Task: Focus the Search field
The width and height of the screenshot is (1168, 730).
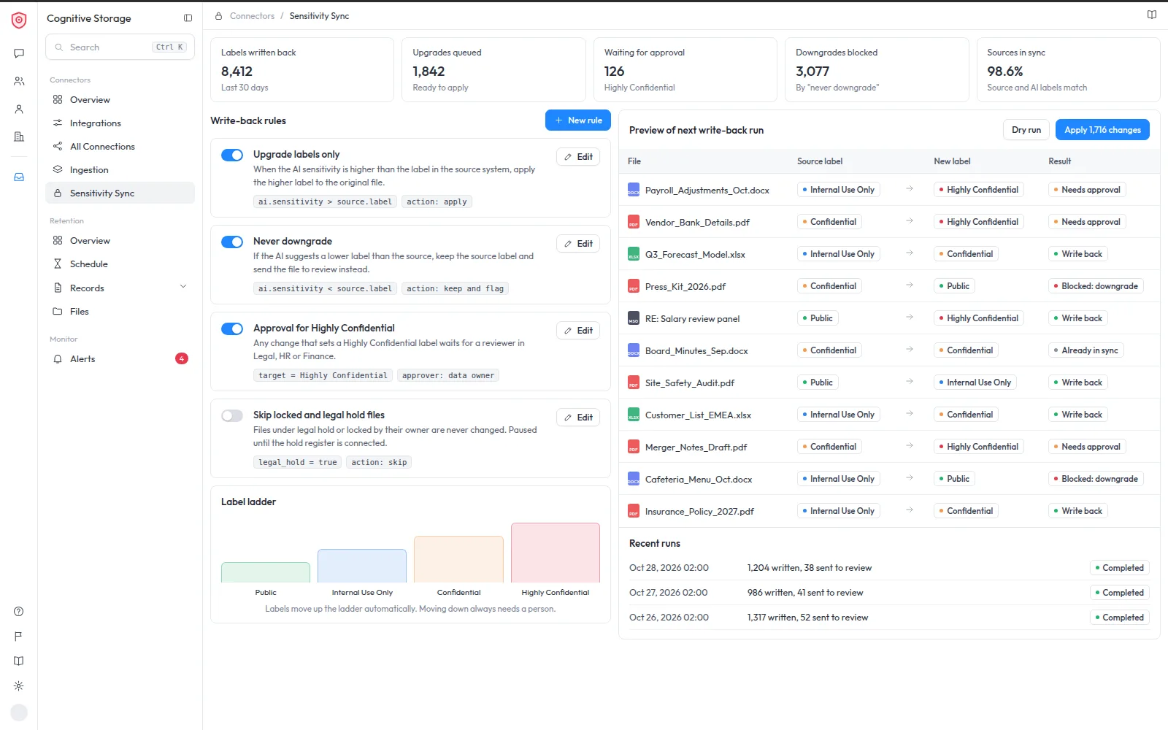Action: [120, 47]
